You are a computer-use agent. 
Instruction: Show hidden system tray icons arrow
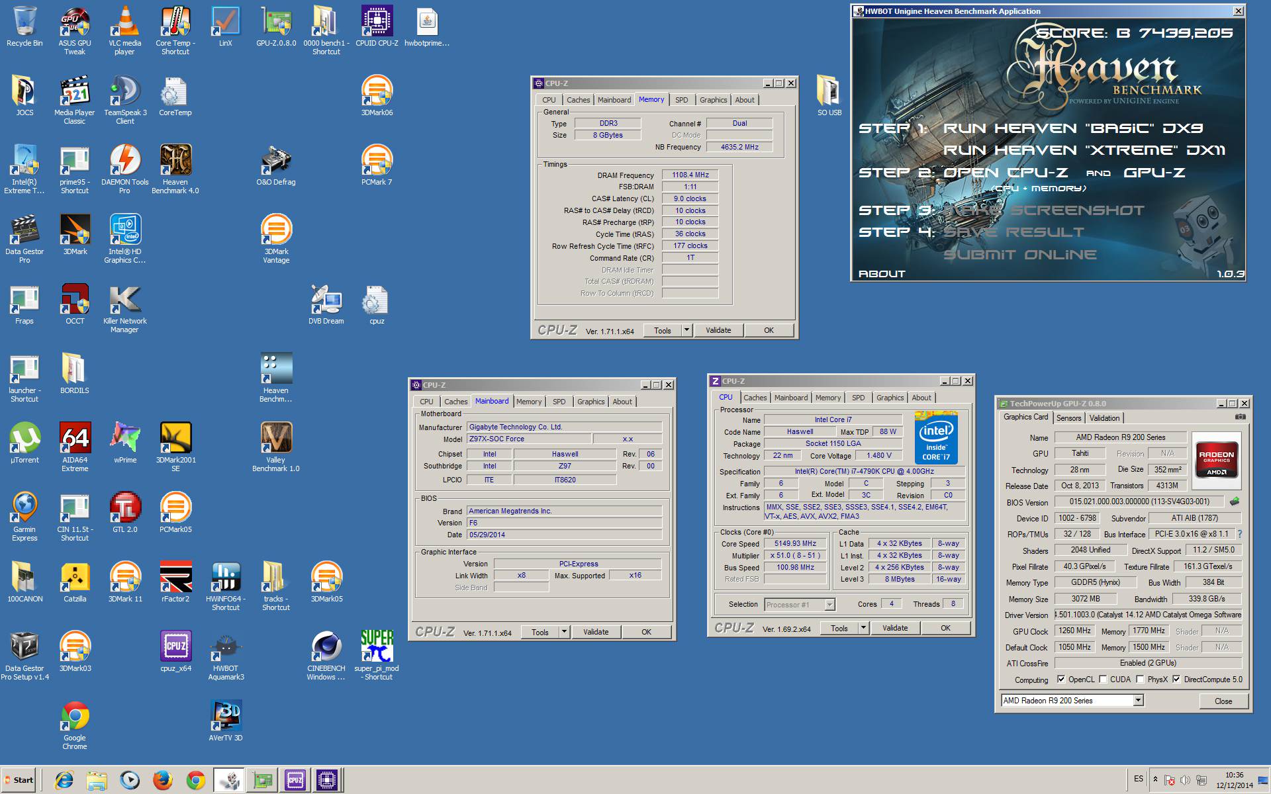point(1155,779)
